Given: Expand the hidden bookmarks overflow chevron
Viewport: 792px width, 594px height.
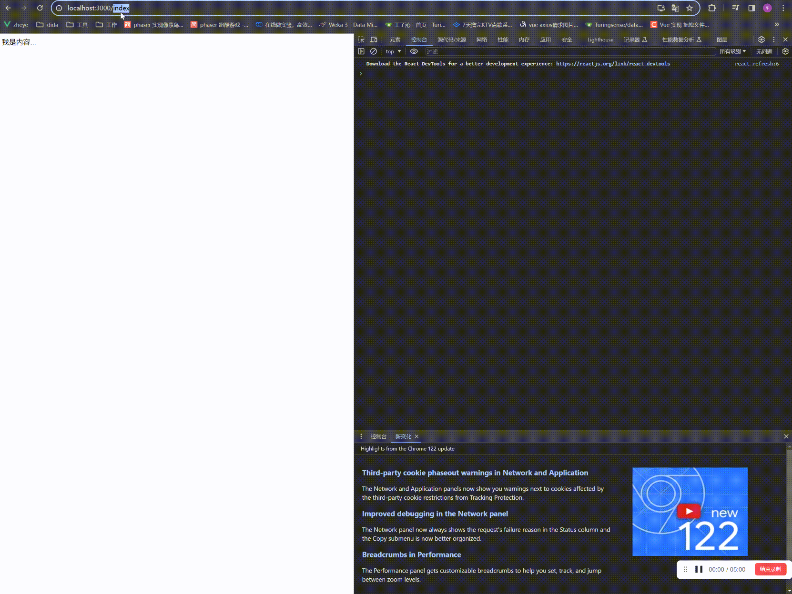Looking at the screenshot, I should 777,25.
